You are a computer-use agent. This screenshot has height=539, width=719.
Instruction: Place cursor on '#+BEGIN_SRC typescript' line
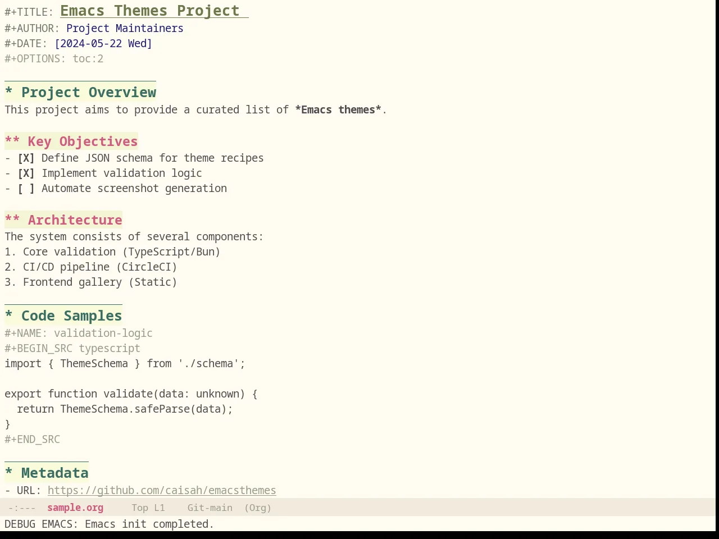(72, 349)
